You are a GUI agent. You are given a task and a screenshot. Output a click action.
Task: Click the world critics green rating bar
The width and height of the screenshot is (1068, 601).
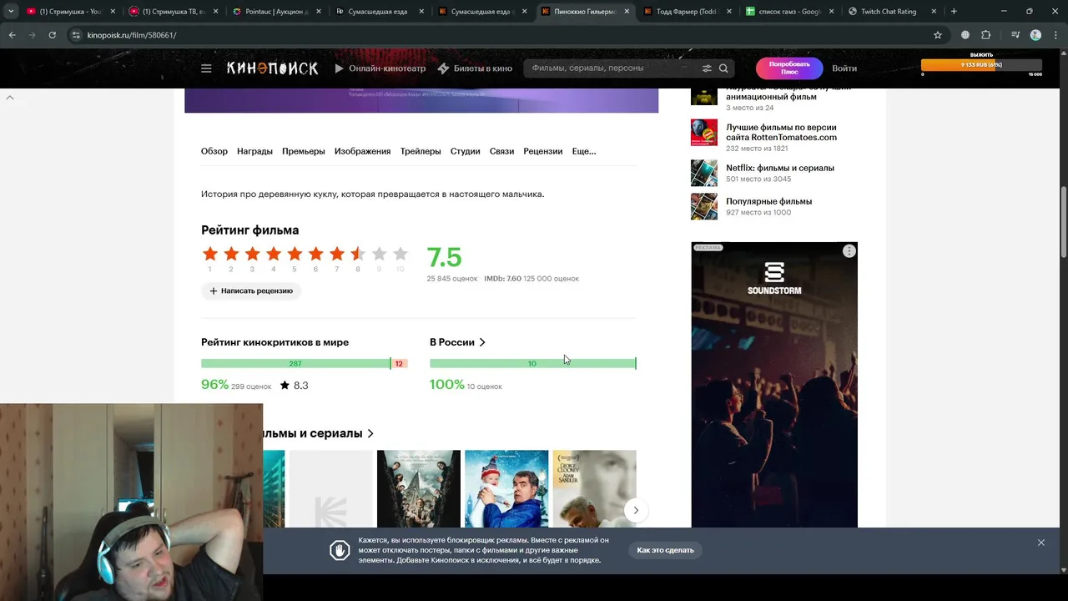coord(295,363)
